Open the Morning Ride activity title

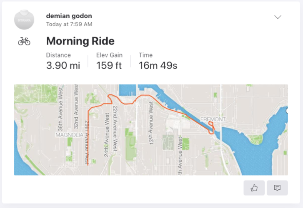pos(80,41)
